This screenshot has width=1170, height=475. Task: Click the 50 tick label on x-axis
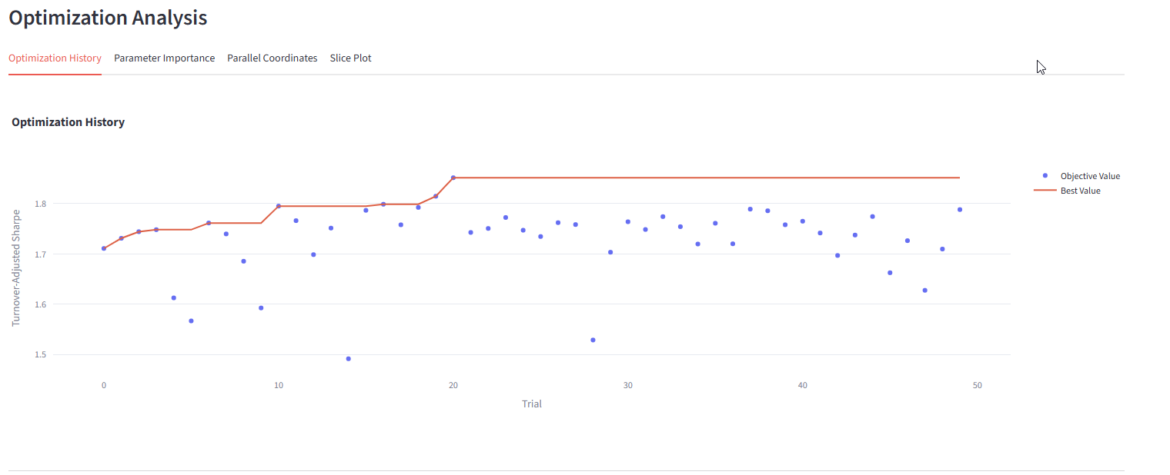(977, 385)
